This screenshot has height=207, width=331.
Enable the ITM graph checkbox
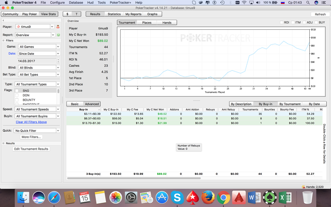pos(293,22)
